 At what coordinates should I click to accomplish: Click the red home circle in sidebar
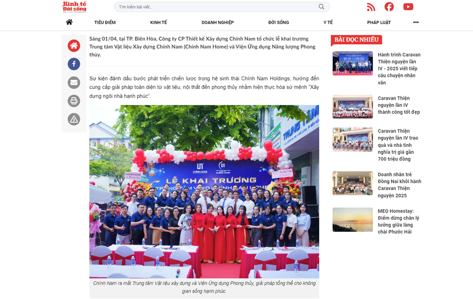[x=74, y=46]
